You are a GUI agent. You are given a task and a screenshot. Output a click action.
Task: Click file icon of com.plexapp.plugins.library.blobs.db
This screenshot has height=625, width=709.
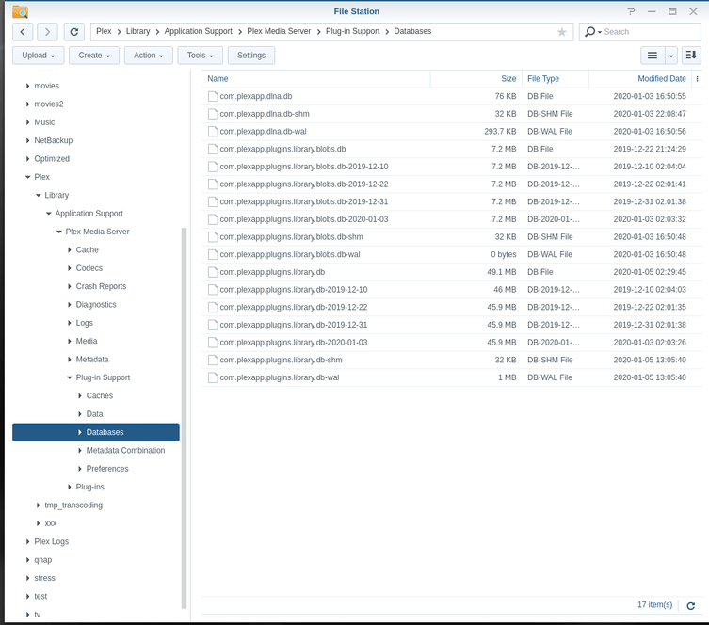pos(213,149)
